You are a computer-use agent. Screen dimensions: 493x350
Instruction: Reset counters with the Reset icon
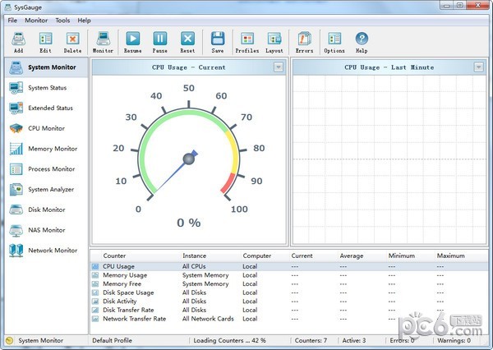(x=187, y=42)
